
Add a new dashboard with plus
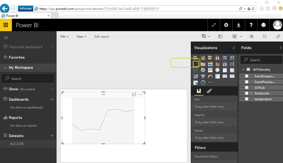(x=52, y=99)
